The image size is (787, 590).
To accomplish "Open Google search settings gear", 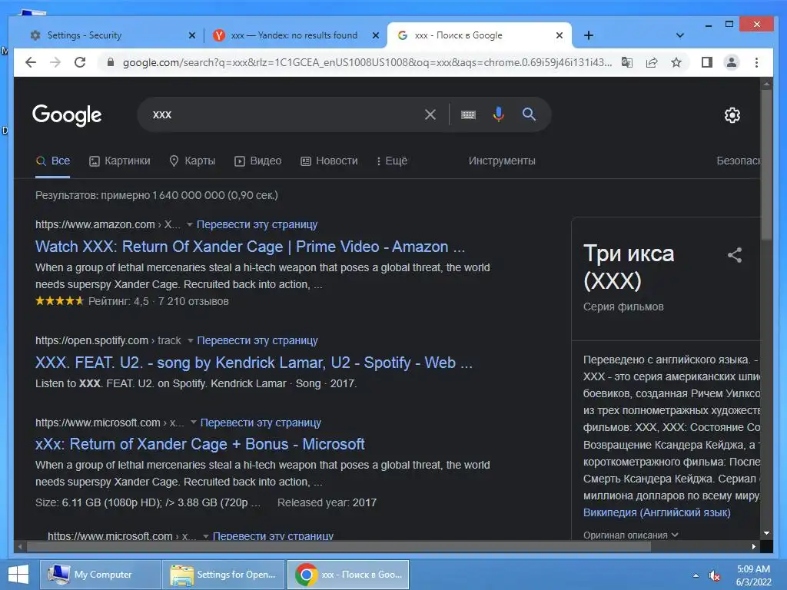I will (732, 115).
